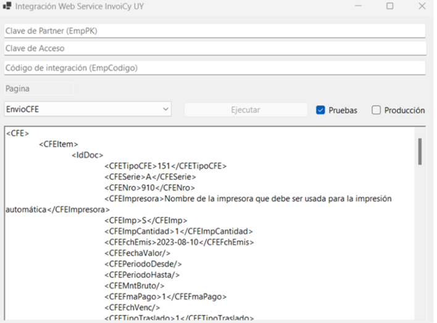The image size is (437, 323).
Task: Click the <CFEMntBruto/> line
Action: [135, 285]
